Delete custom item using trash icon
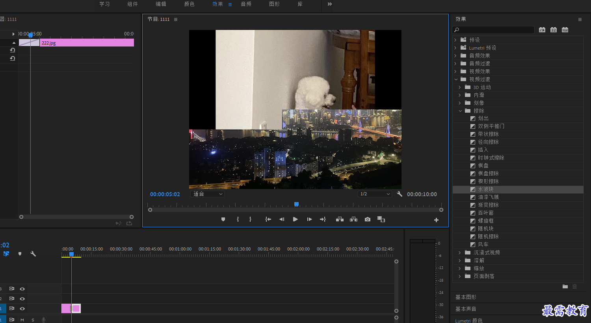The image size is (591, 323). tap(574, 286)
